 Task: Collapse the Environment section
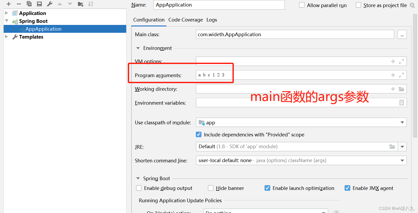138,48
